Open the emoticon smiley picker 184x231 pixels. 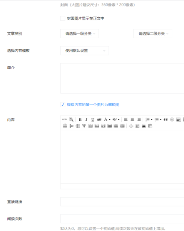172,120
